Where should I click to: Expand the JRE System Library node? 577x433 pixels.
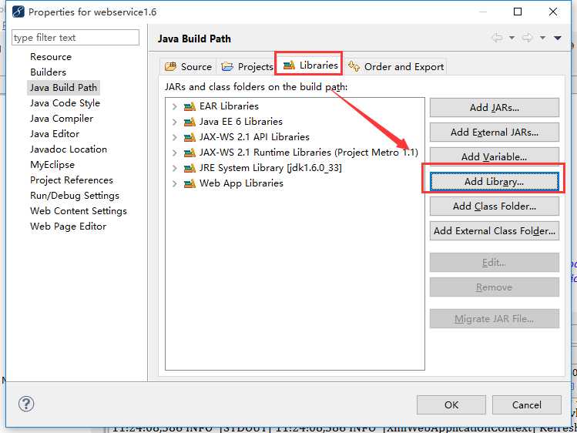pos(174,168)
